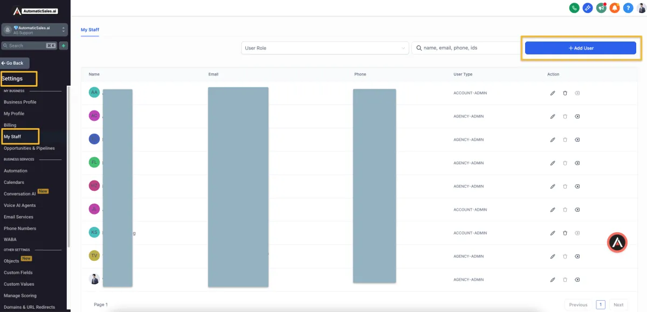Screen dimensions: 647x312
Task: Open Custom Fields settings
Action: pos(18,273)
